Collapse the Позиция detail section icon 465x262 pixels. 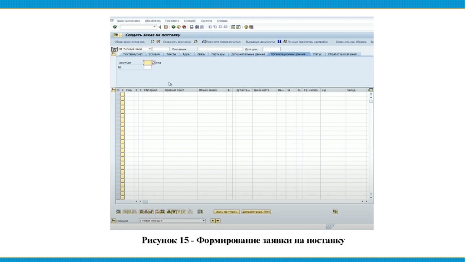click(x=114, y=221)
